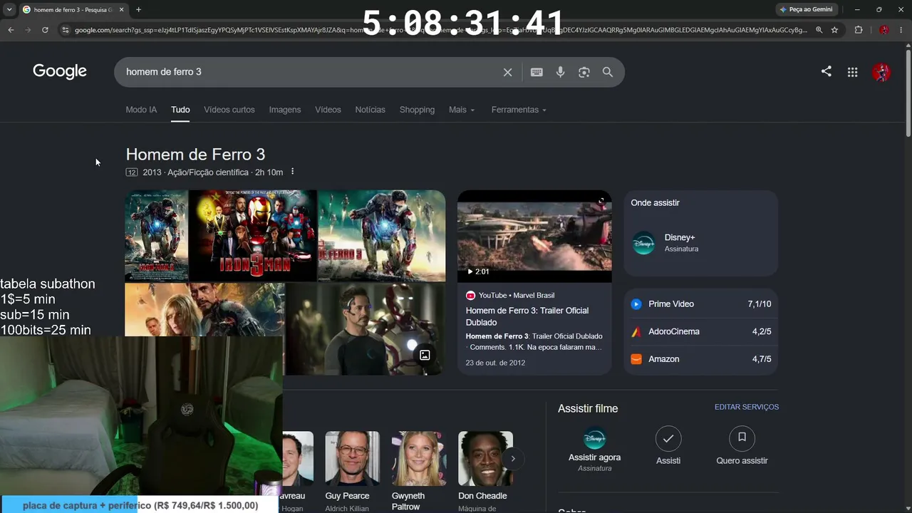Open the Chrome extensions menu
Viewport: 912px width, 513px height.
tap(859, 30)
